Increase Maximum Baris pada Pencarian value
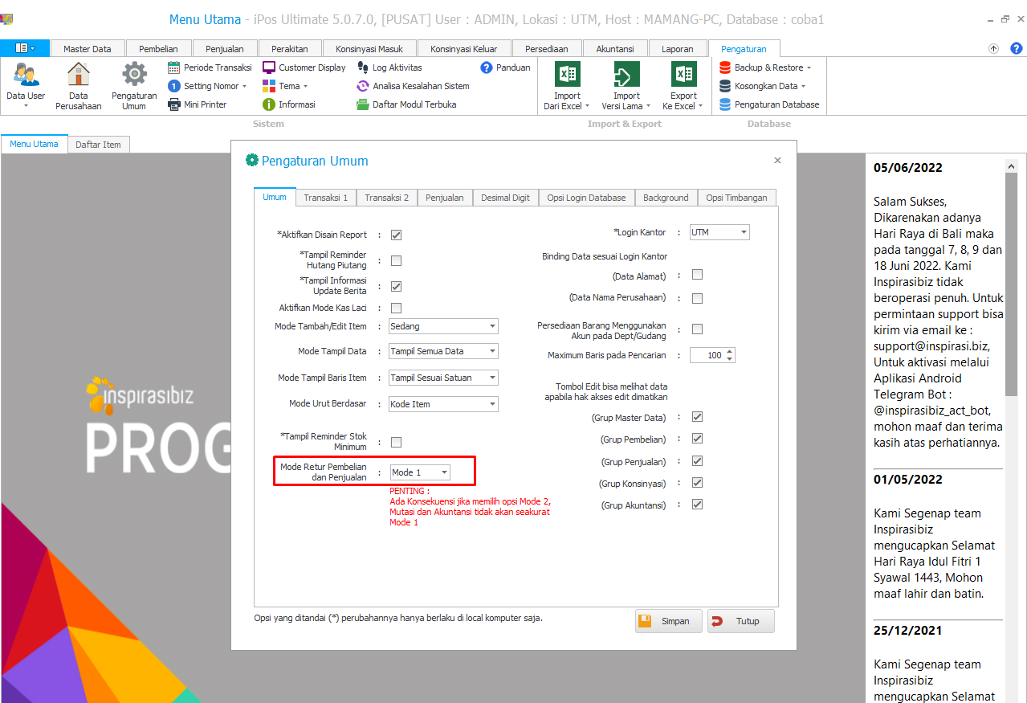Screen dimensions: 1027x703 (729, 352)
